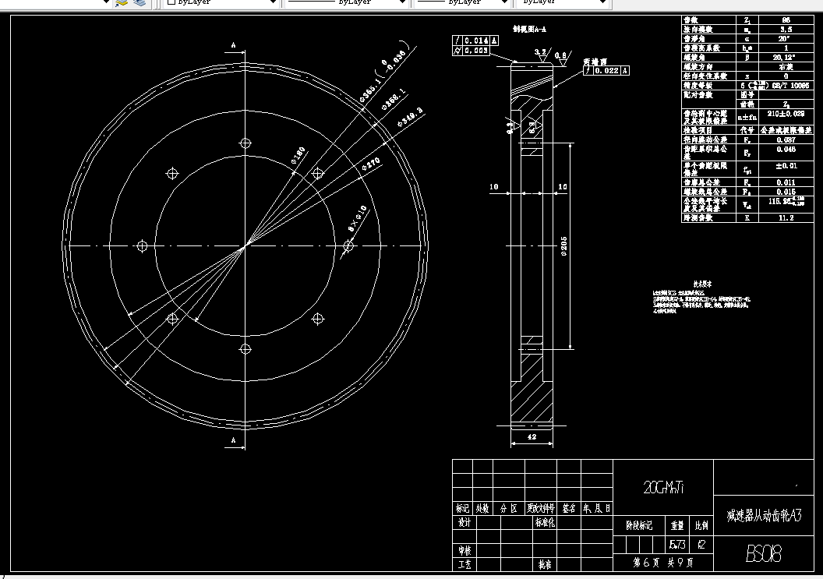The height and width of the screenshot is (579, 823).
Task: Select the 设计 title block cell
Action: click(x=464, y=522)
